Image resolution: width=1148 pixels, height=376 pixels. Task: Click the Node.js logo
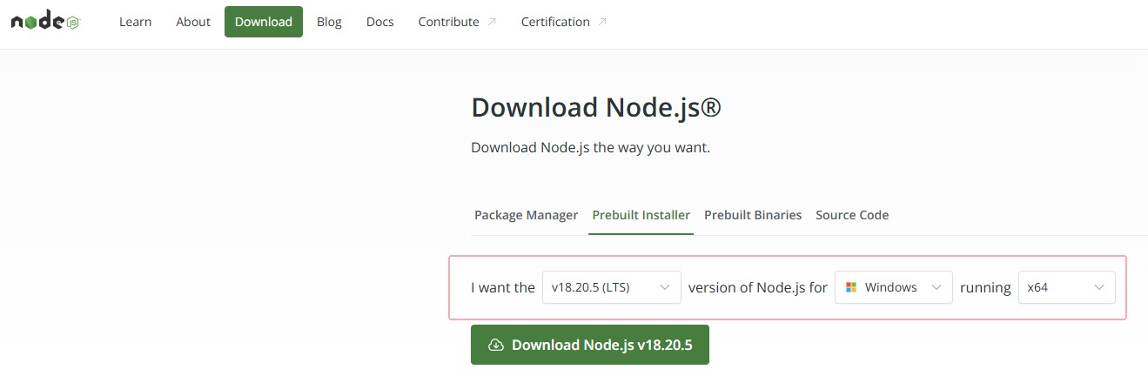(45, 22)
